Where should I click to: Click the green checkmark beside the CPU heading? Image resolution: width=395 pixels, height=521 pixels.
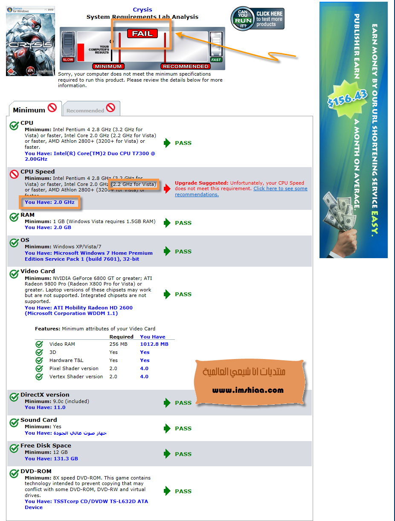tap(14, 125)
